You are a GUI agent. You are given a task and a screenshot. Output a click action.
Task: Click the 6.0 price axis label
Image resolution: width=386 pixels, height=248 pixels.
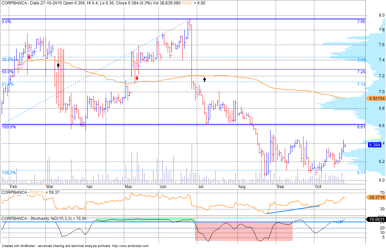[x=382, y=180]
